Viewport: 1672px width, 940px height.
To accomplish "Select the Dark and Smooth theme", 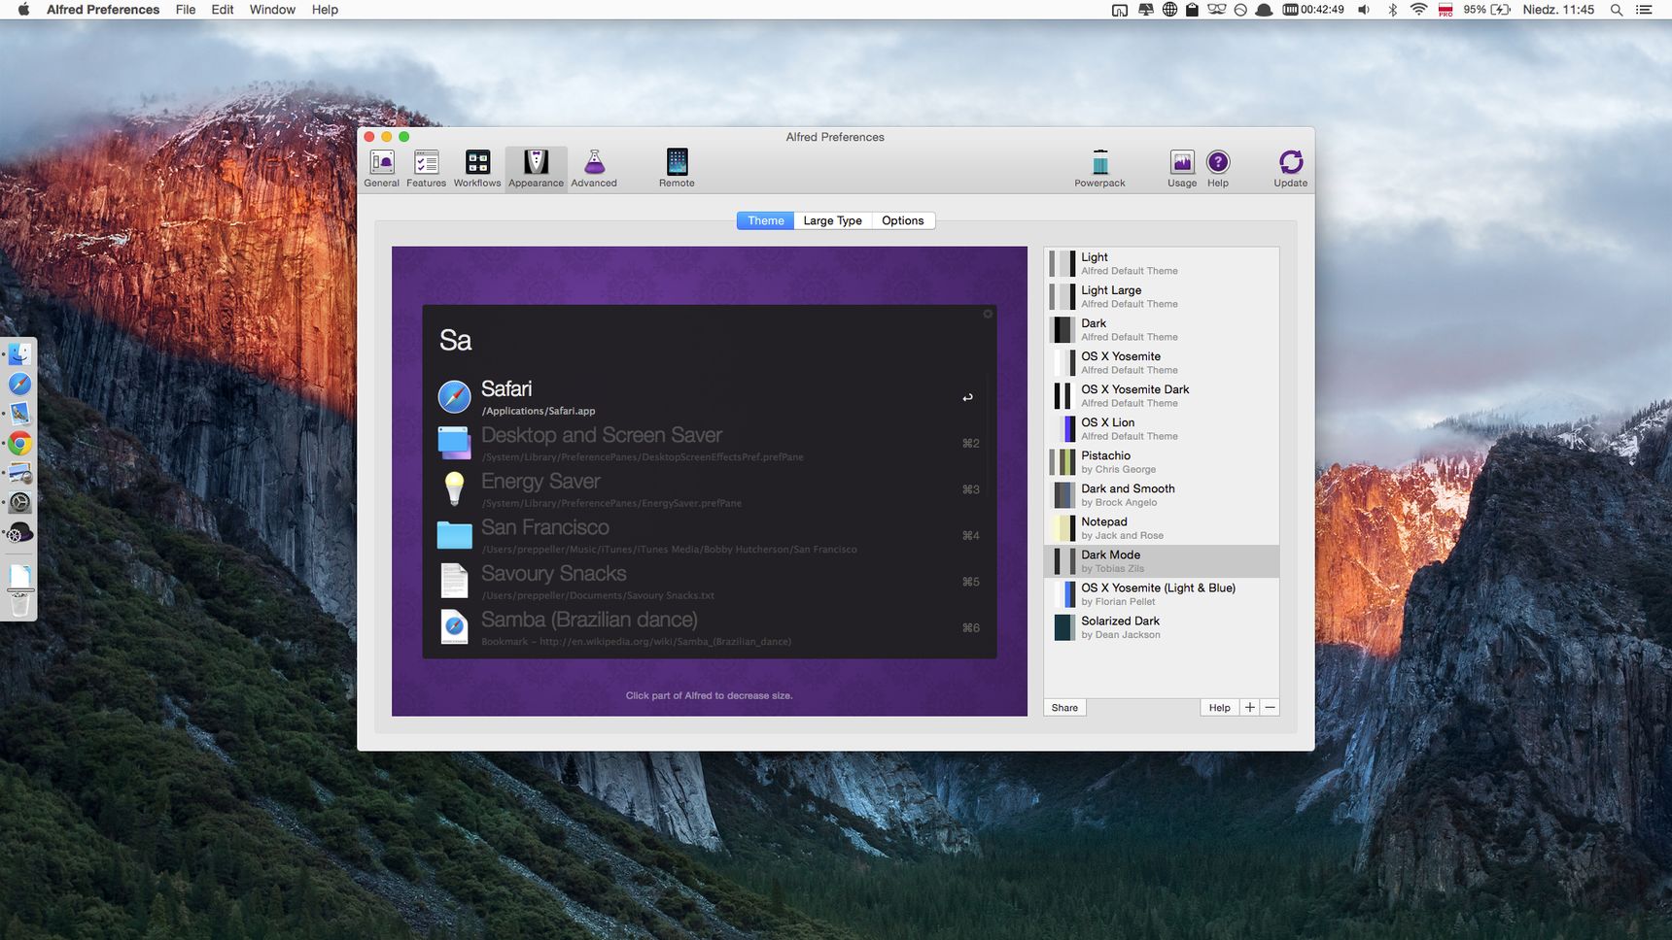I will [x=1162, y=494].
